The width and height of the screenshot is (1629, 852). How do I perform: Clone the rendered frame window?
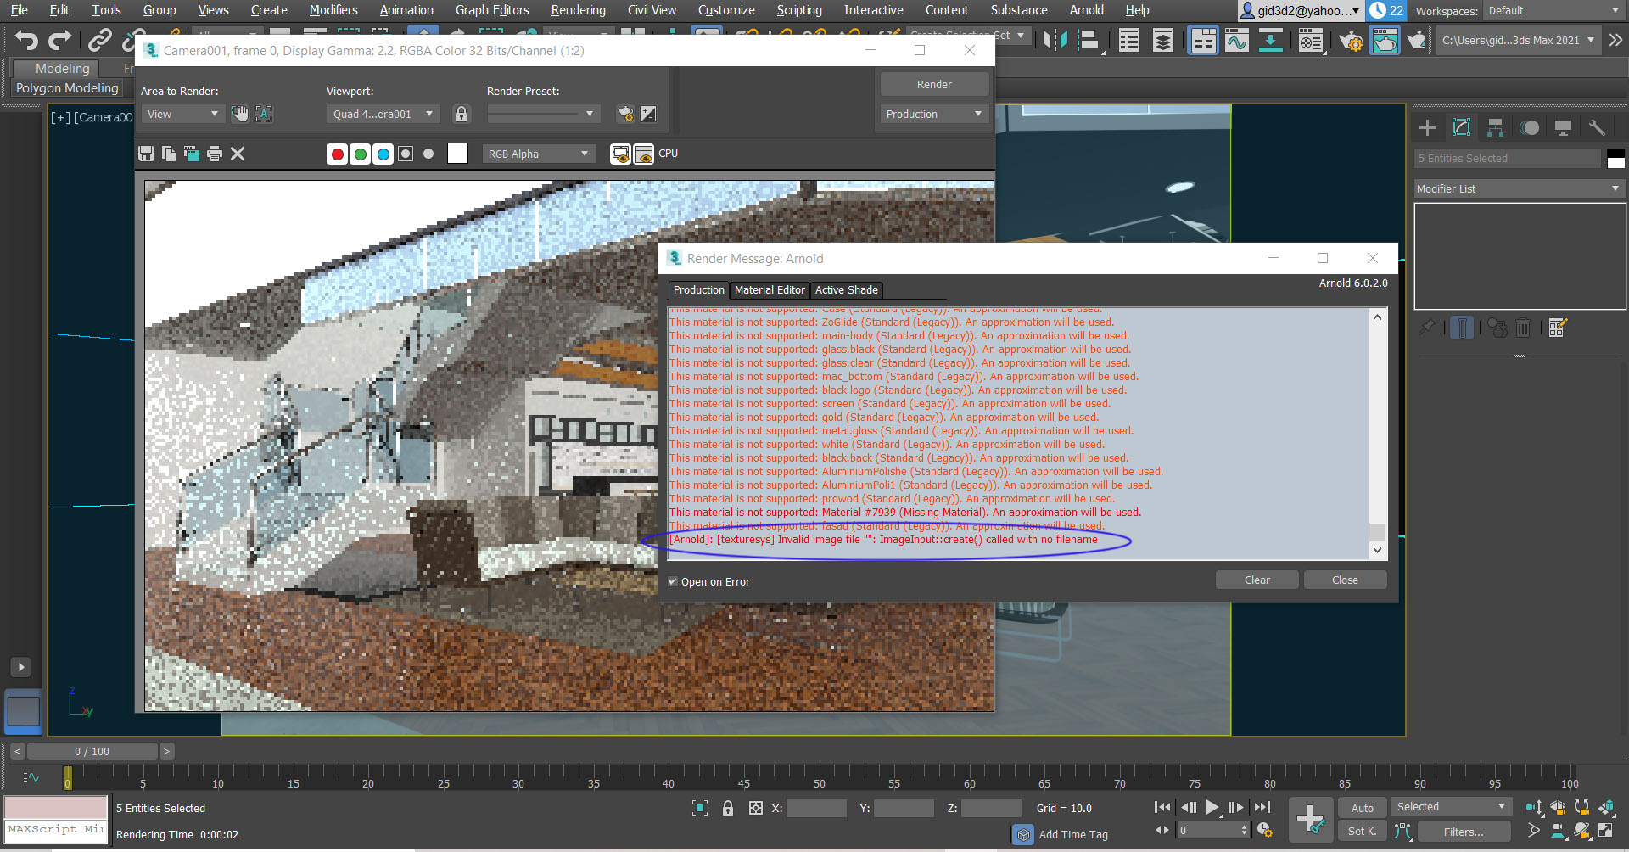coord(192,154)
